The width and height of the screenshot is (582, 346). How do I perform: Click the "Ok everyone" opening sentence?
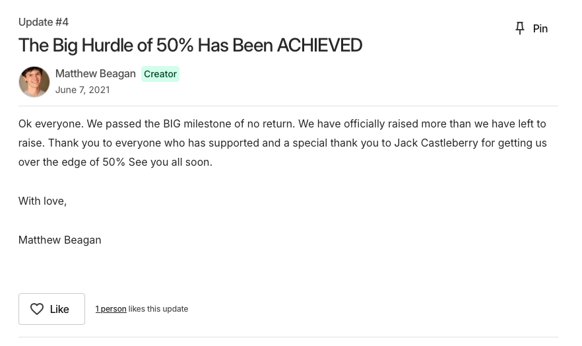pos(49,123)
